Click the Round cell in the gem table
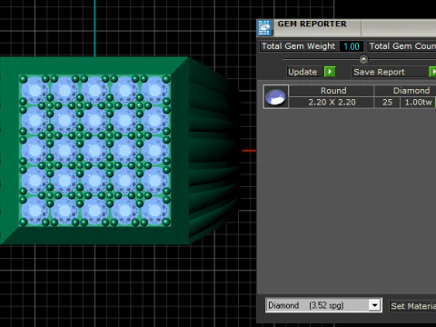This screenshot has height=327, width=436. (332, 91)
